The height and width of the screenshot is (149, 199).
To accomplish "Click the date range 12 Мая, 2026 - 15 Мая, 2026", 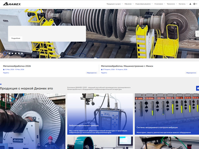I will click(x=15, y=70).
